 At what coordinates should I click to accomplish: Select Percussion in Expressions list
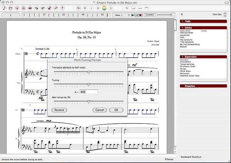pos(184,73)
